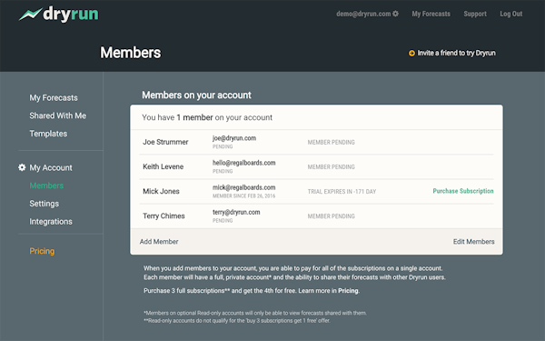
Task: Click the yellow arrow icon beside Invite a friend
Action: click(411, 54)
